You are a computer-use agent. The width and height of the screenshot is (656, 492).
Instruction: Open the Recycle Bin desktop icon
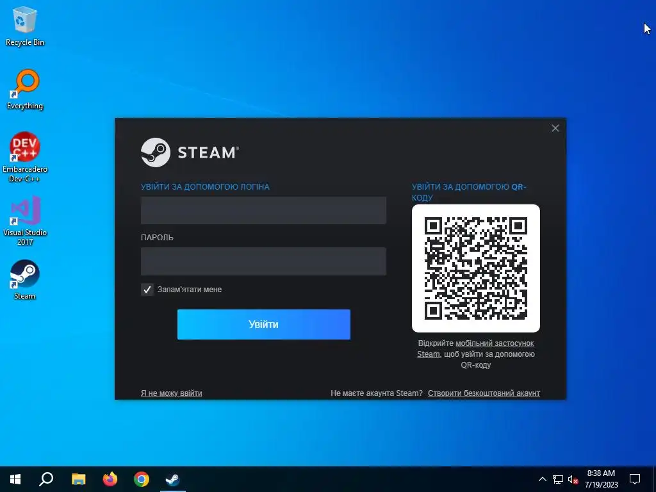[x=25, y=26]
